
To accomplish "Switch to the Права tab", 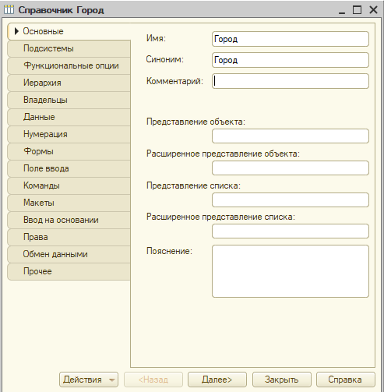I will [x=69, y=237].
